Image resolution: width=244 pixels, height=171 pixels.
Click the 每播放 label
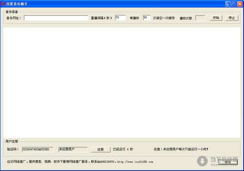[134, 18]
